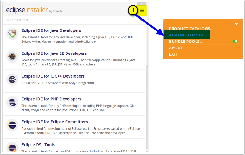Screen dimensions: 245x155
Task: Click text 'The essential tools for any PHP developer'
Action: pyautogui.click(x=51, y=106)
